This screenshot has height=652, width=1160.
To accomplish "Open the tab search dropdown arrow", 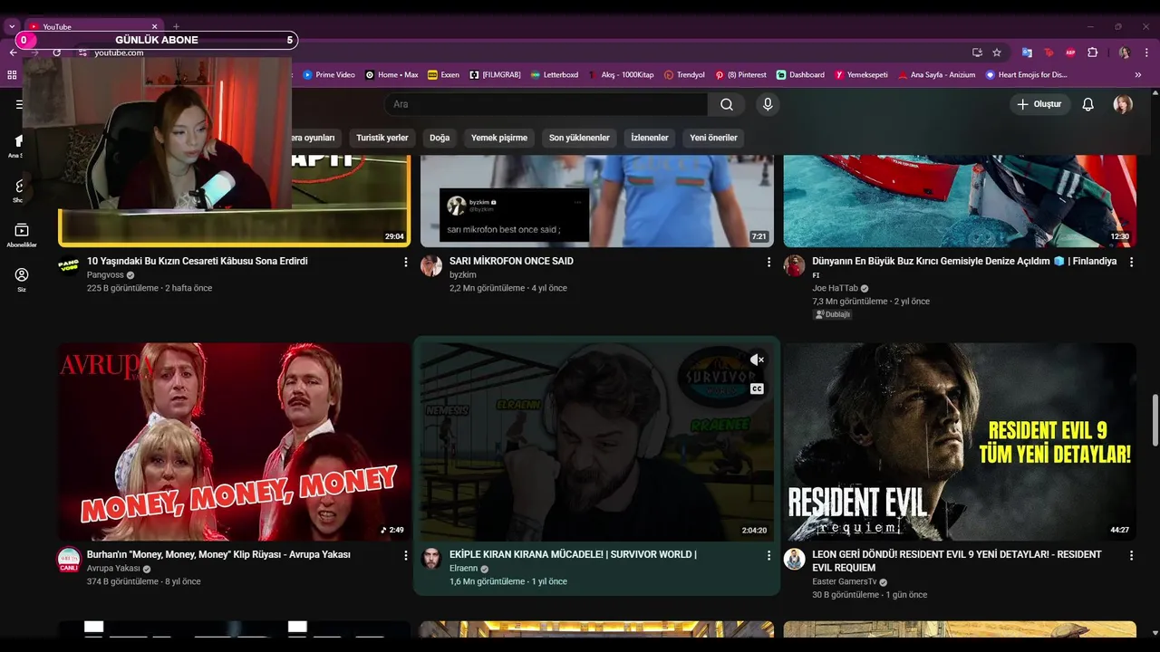I will click(12, 27).
